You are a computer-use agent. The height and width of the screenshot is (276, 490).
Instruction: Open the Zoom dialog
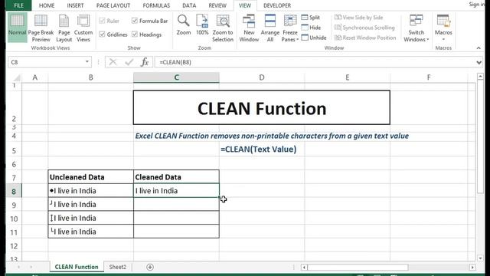[x=184, y=25]
